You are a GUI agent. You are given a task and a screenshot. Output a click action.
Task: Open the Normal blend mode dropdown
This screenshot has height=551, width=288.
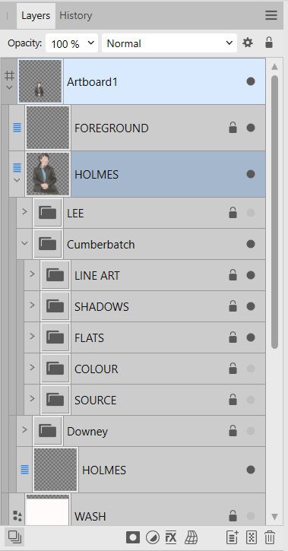(169, 43)
